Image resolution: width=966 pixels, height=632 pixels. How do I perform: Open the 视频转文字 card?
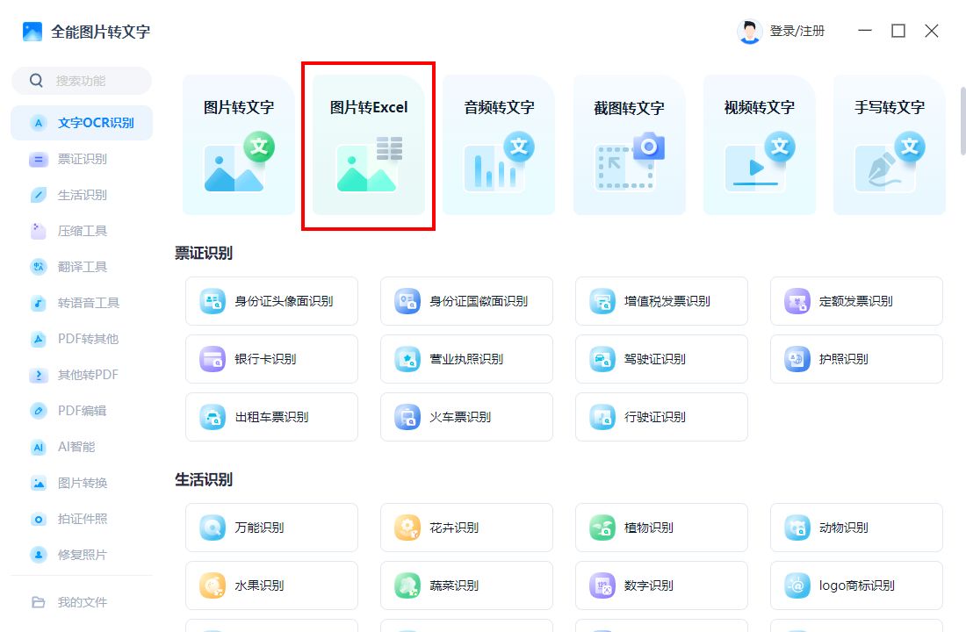(759, 146)
